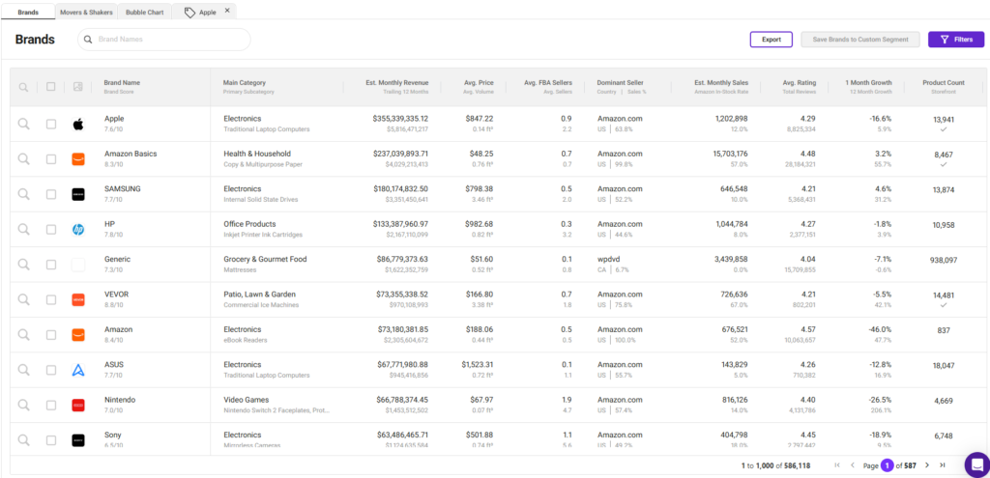Image resolution: width=990 pixels, height=478 pixels.
Task: Click the Nintendo red logo
Action: click(x=78, y=405)
